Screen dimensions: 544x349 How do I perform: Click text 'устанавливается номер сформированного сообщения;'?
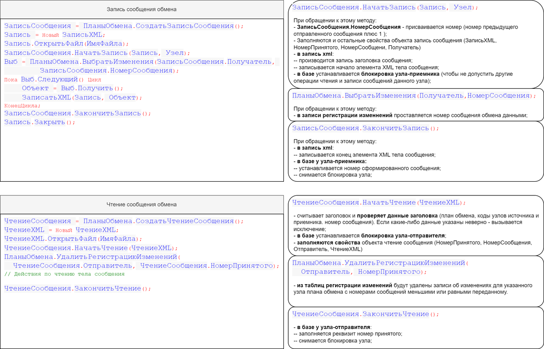[x=369, y=168]
